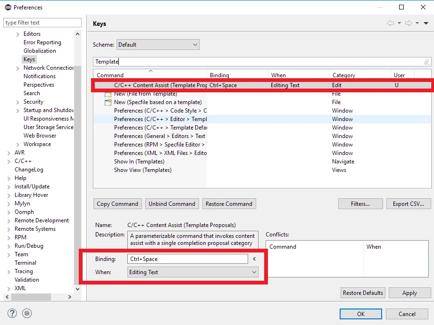This screenshot has width=434, height=325.
Task: Select the ChangeLog tree item
Action: (x=29, y=170)
